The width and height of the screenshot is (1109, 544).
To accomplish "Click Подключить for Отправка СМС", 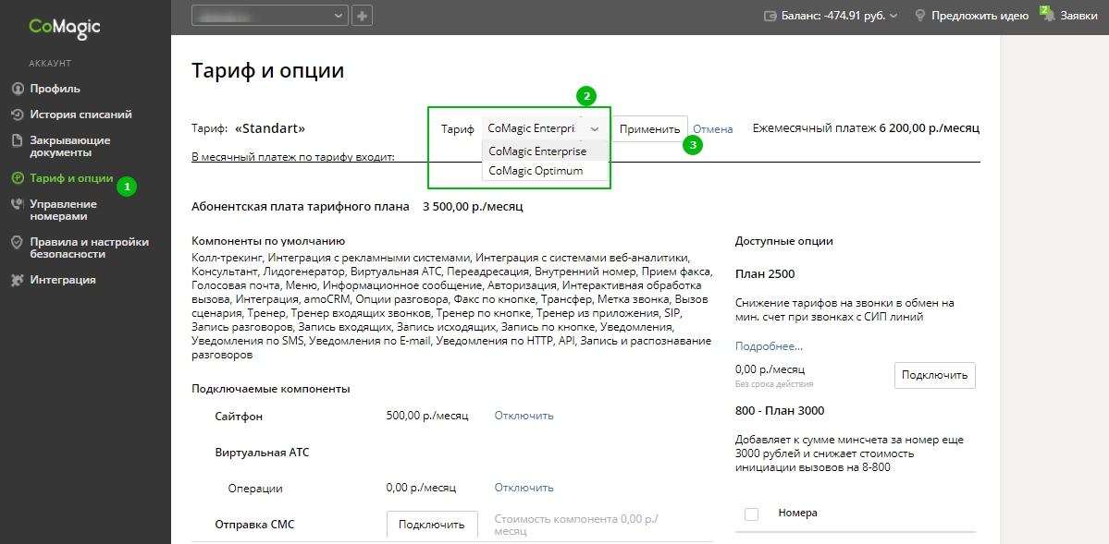I will click(x=431, y=525).
